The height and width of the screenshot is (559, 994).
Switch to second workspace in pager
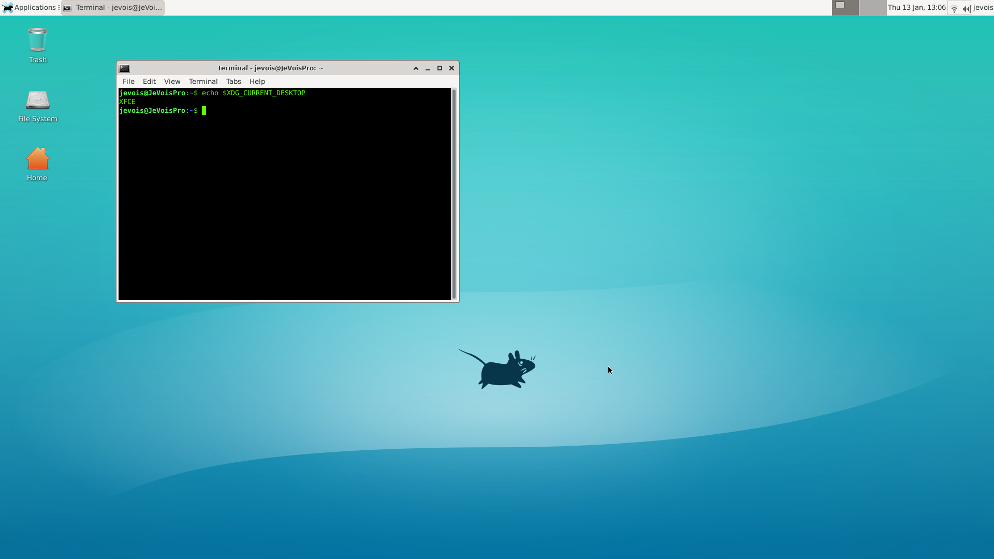tap(872, 8)
